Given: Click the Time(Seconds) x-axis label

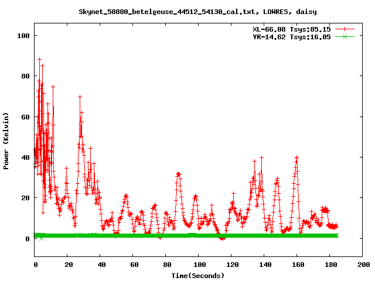Looking at the screenshot, I should (198, 276).
